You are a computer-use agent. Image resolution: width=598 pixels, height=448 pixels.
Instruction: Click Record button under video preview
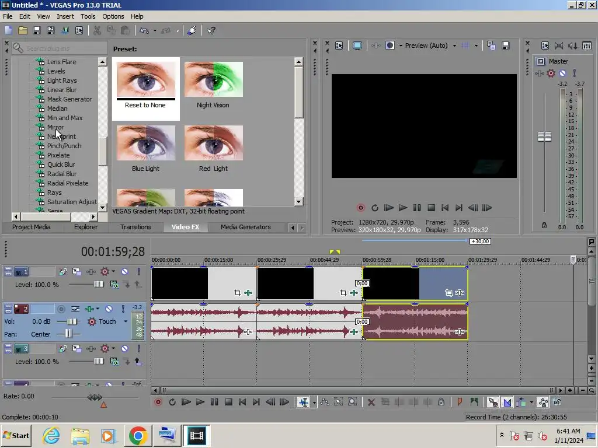[361, 208]
